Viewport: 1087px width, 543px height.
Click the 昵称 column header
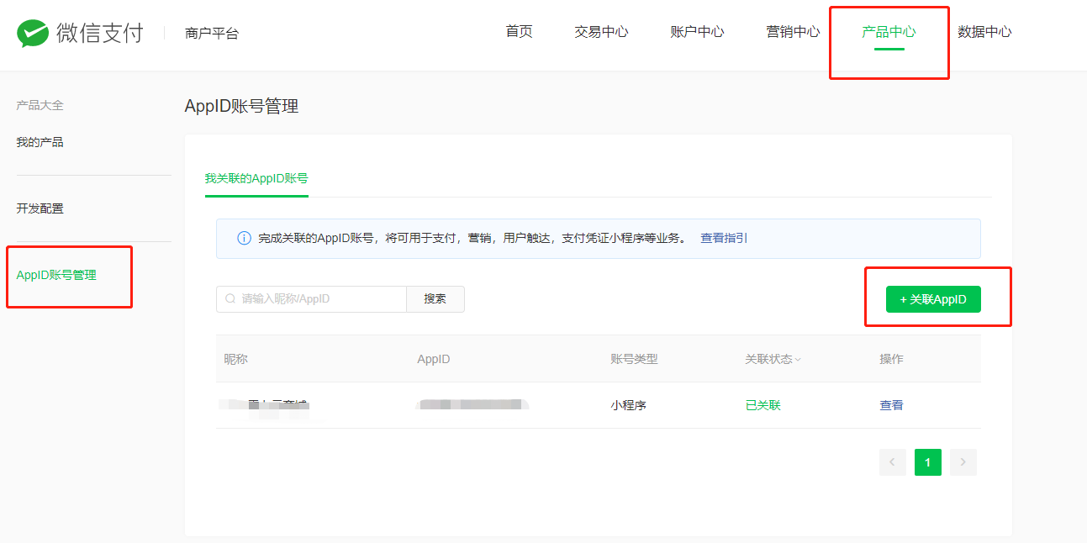point(235,359)
